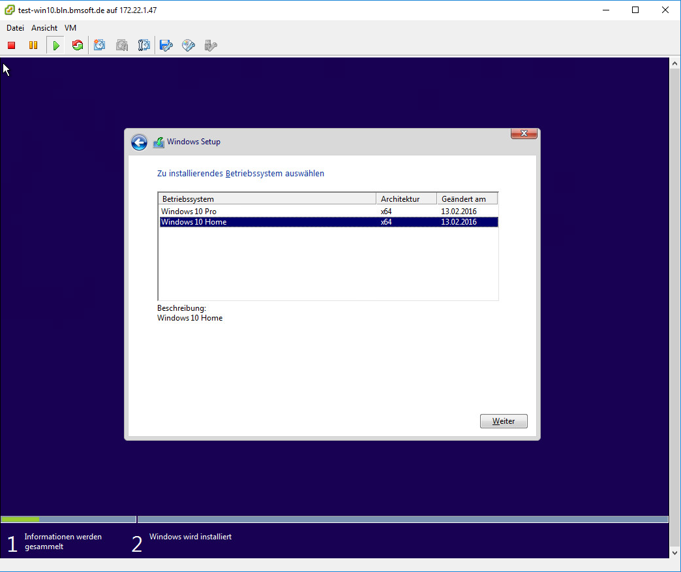Viewport: 681px width, 572px height.
Task: Open the Ansicht menu
Action: pyautogui.click(x=44, y=28)
